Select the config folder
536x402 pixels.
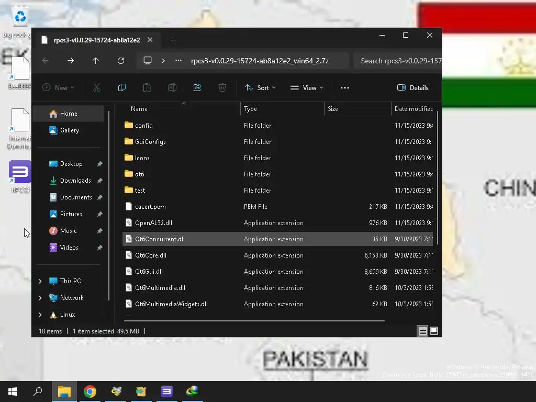tap(277, 126)
